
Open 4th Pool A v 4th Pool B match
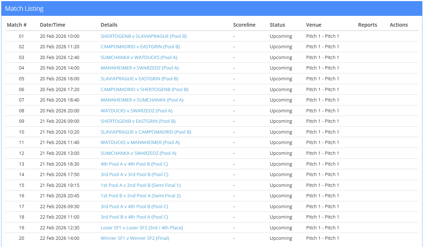(134, 164)
